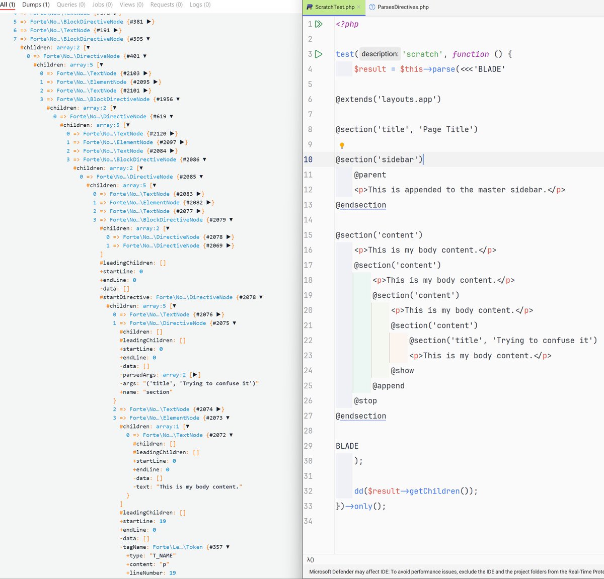604x579 pixels.
Task: Click the @parent directive on line 11
Action: click(x=370, y=175)
